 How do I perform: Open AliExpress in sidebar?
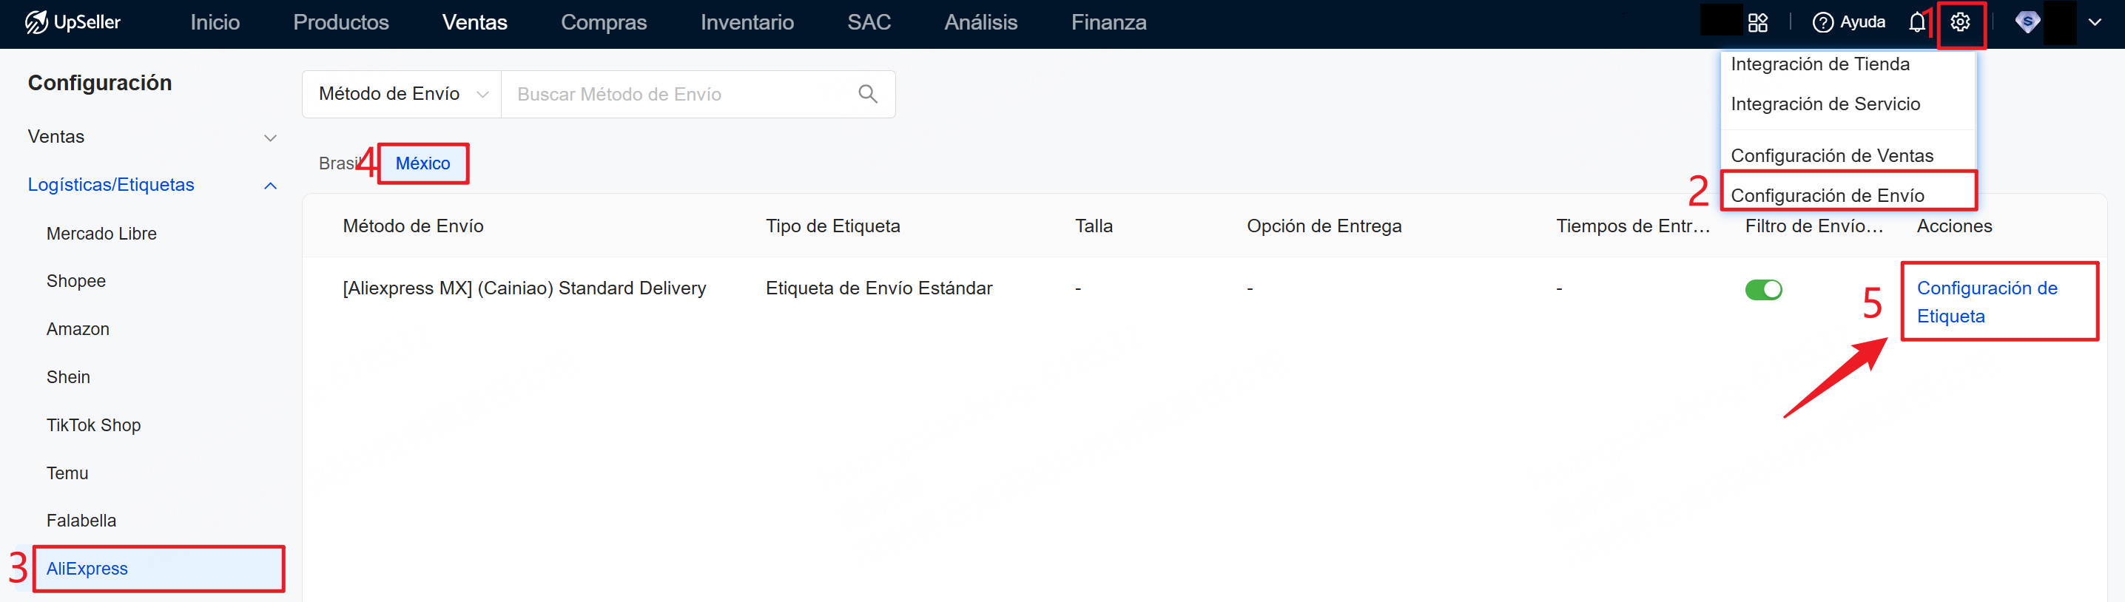click(158, 568)
